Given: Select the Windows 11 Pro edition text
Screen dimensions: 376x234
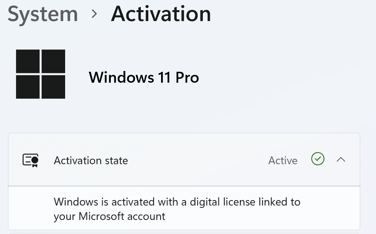Looking at the screenshot, I should pyautogui.click(x=144, y=78).
